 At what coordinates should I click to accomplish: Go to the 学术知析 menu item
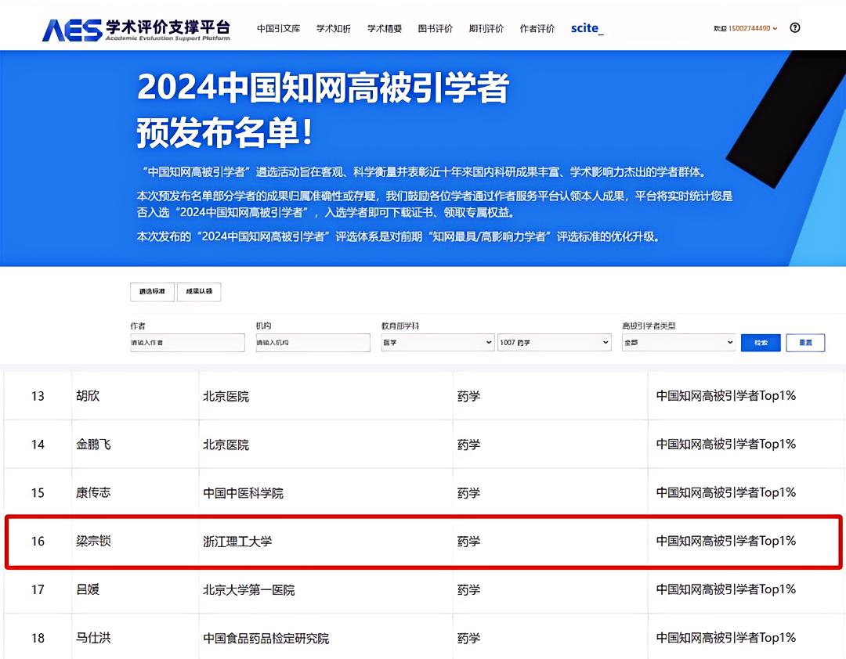[334, 29]
